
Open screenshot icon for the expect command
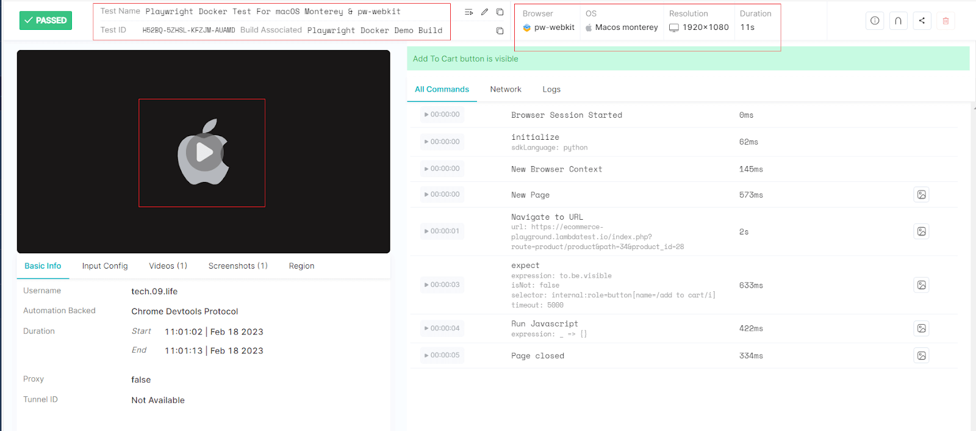coord(921,285)
